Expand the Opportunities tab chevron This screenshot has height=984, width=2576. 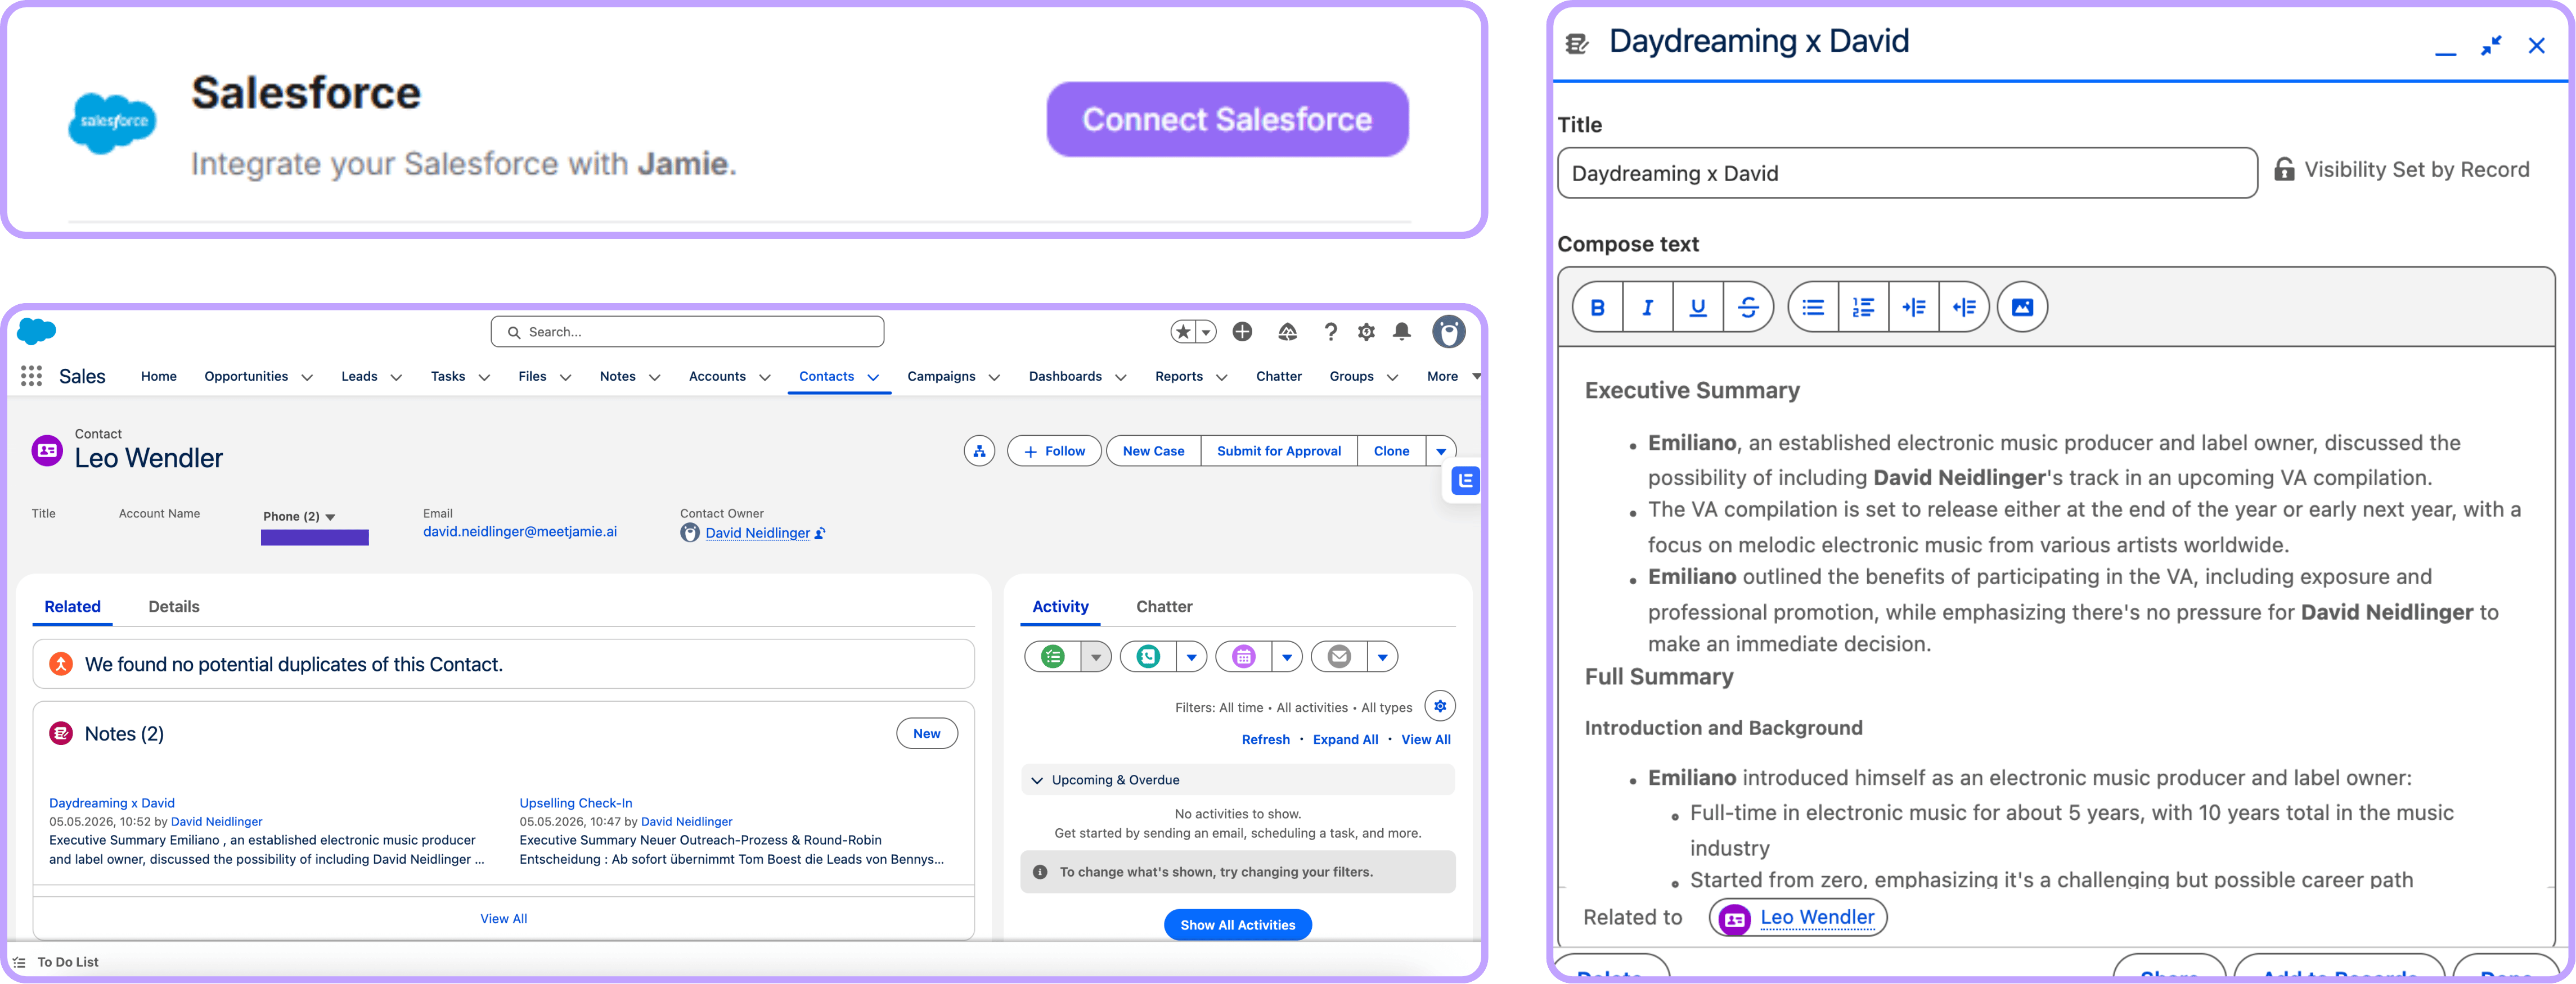coord(307,378)
